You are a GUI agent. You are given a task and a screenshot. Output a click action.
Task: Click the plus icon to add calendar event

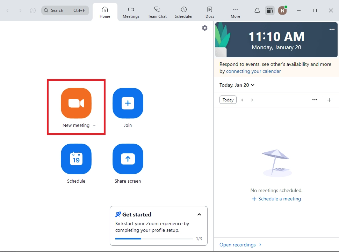(329, 100)
